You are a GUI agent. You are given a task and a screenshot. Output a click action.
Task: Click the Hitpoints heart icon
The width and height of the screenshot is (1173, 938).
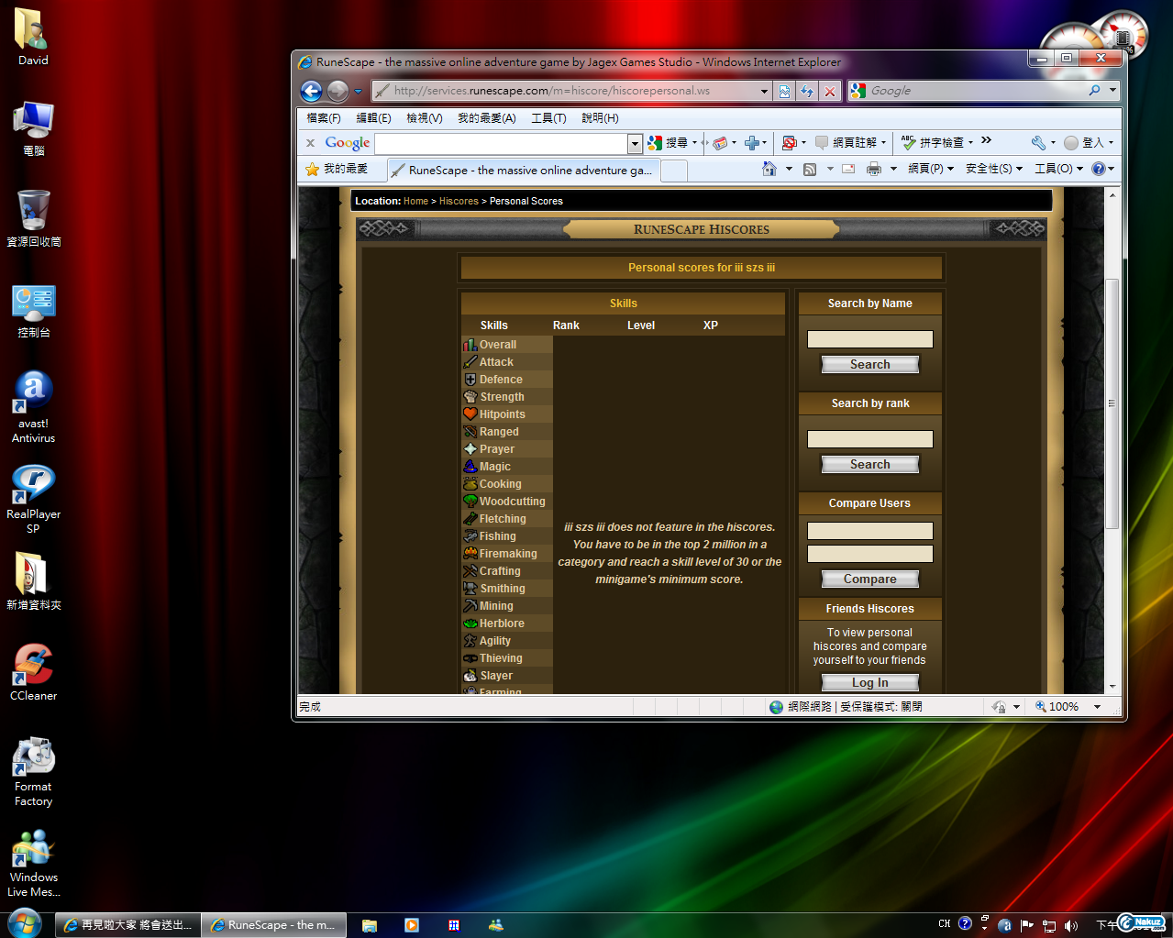(x=470, y=414)
